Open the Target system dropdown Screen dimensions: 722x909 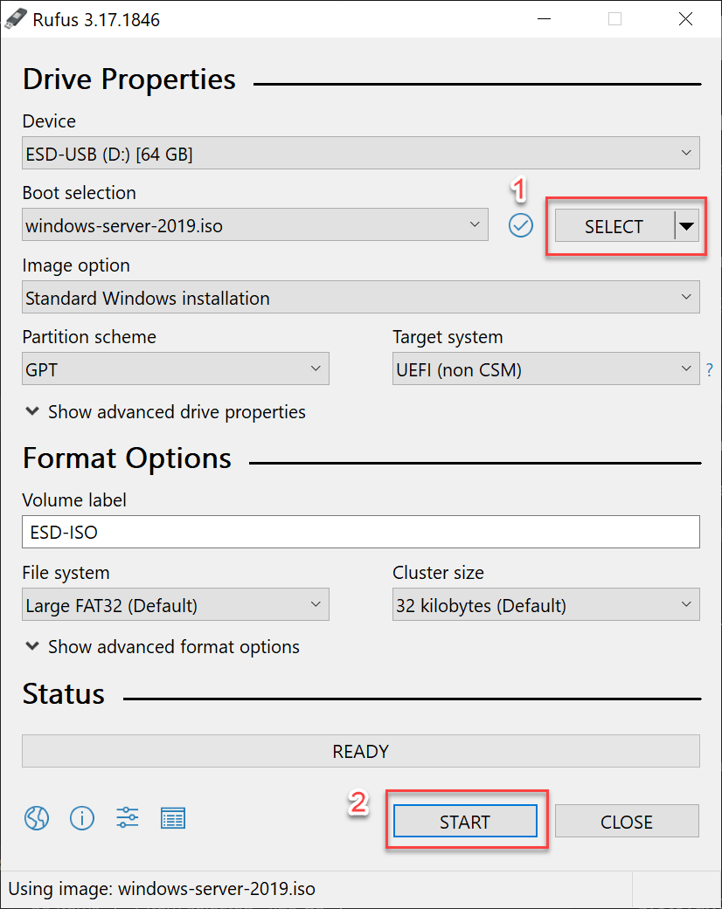point(545,370)
